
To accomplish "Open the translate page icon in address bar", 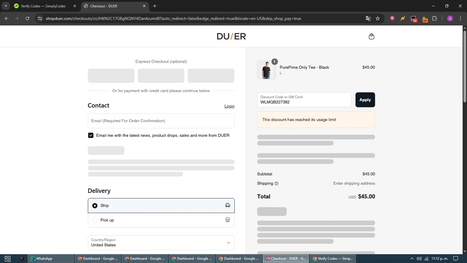I will coord(368,18).
